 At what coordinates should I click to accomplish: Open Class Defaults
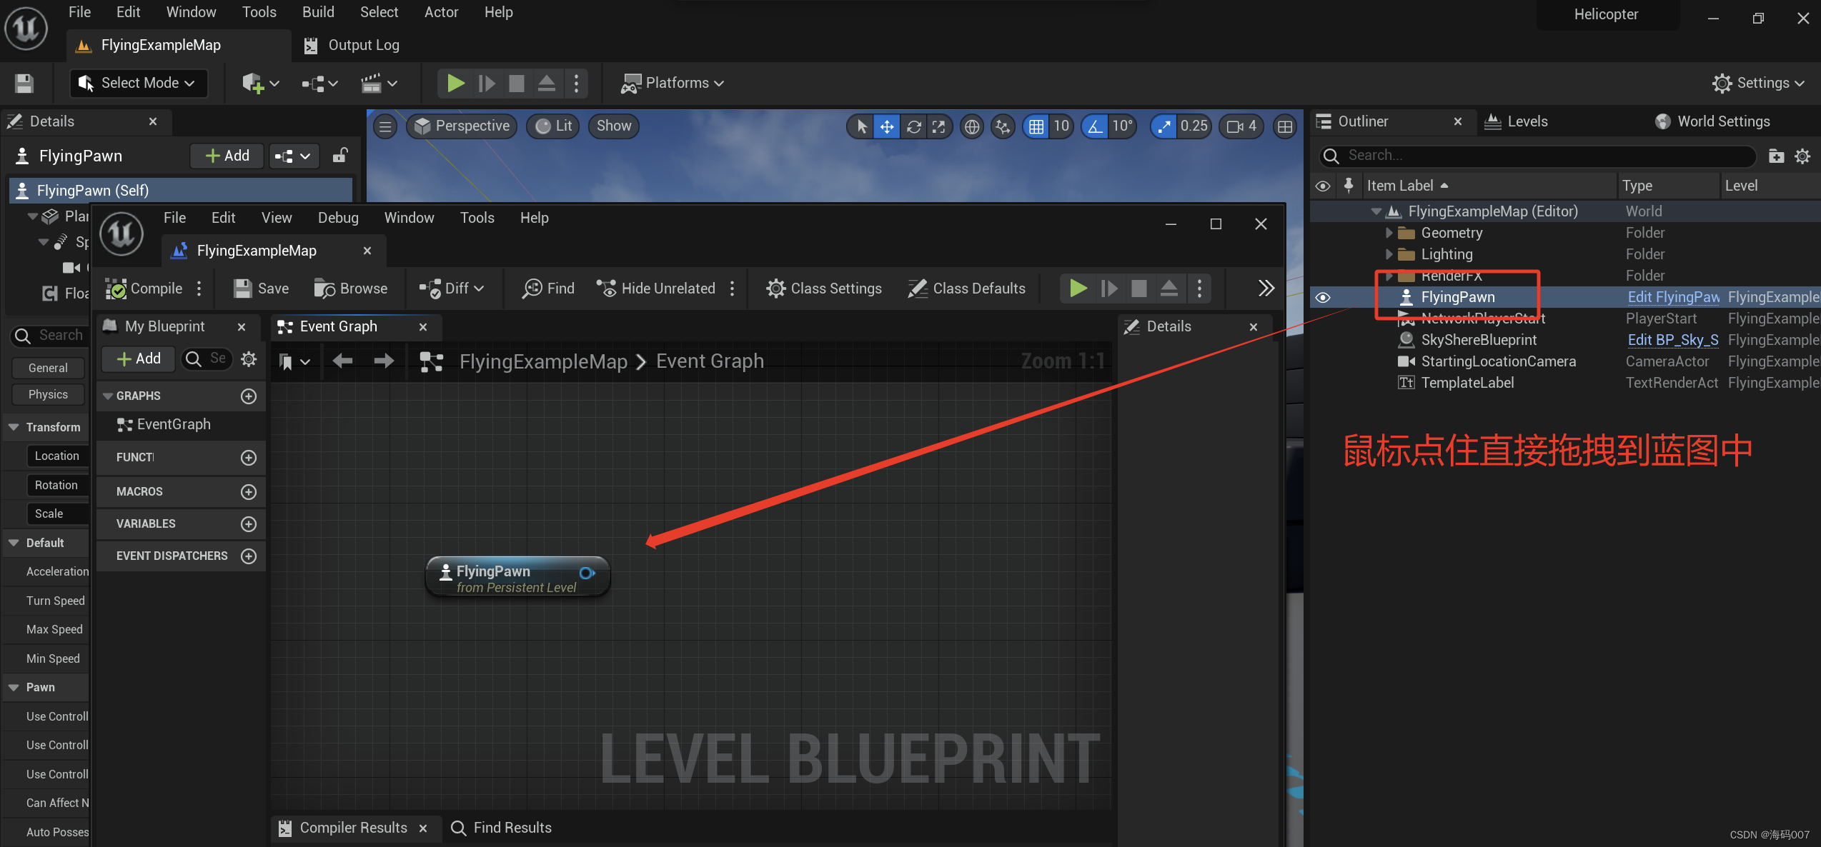967,289
